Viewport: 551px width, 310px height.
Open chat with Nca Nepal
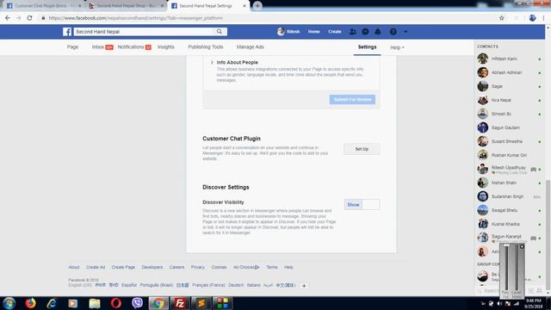point(509,100)
